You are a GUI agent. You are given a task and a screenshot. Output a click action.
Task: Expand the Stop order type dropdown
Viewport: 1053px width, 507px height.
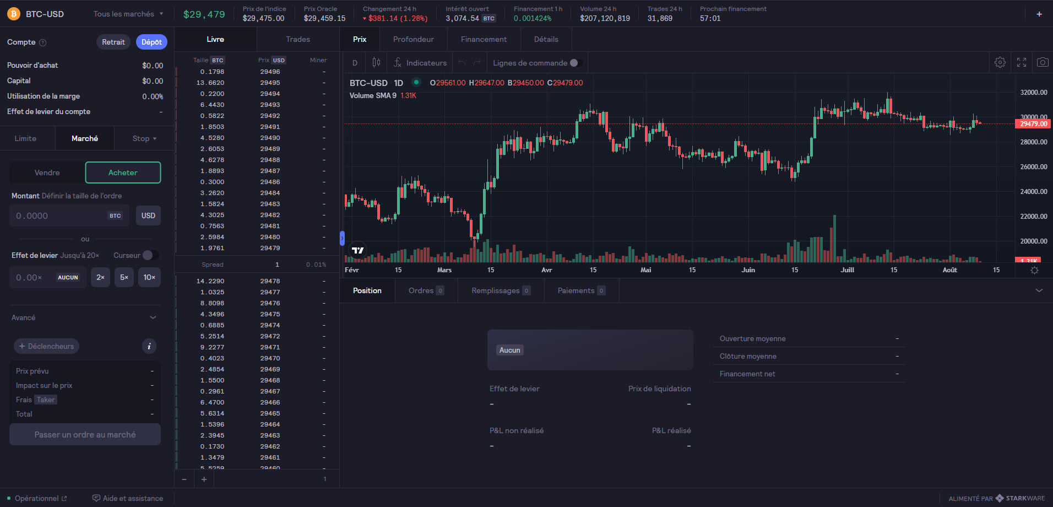[144, 138]
